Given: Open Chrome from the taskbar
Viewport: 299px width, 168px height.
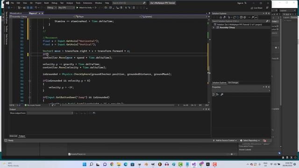Looking at the screenshot, I should (112, 164).
